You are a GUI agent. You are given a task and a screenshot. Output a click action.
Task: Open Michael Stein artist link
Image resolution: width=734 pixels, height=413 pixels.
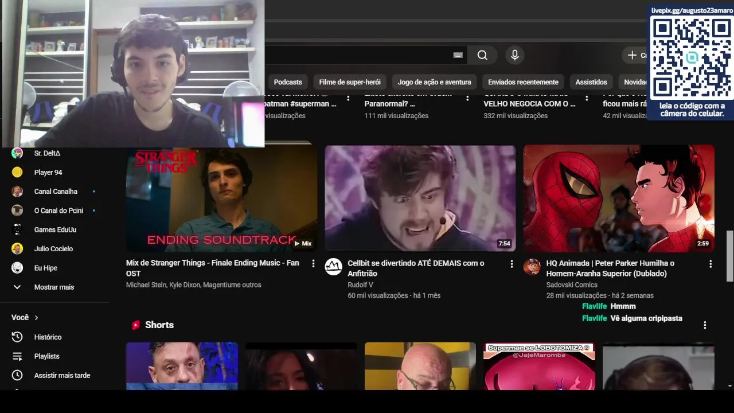146,285
